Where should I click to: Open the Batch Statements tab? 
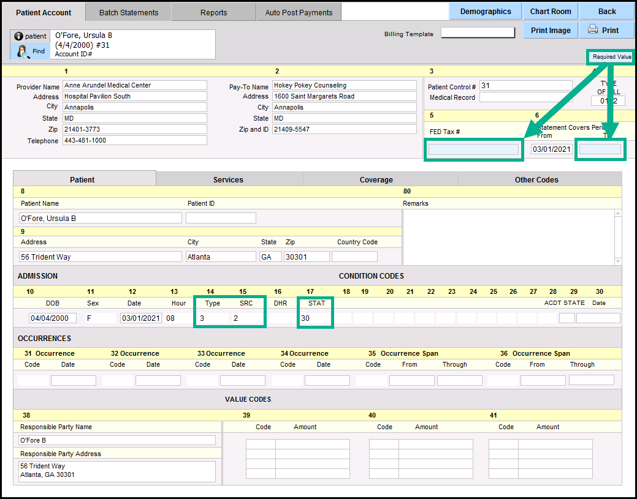click(x=128, y=12)
